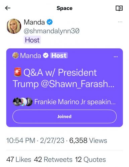View the 42 Retweets list
The image size is (129, 167).
[53, 159]
